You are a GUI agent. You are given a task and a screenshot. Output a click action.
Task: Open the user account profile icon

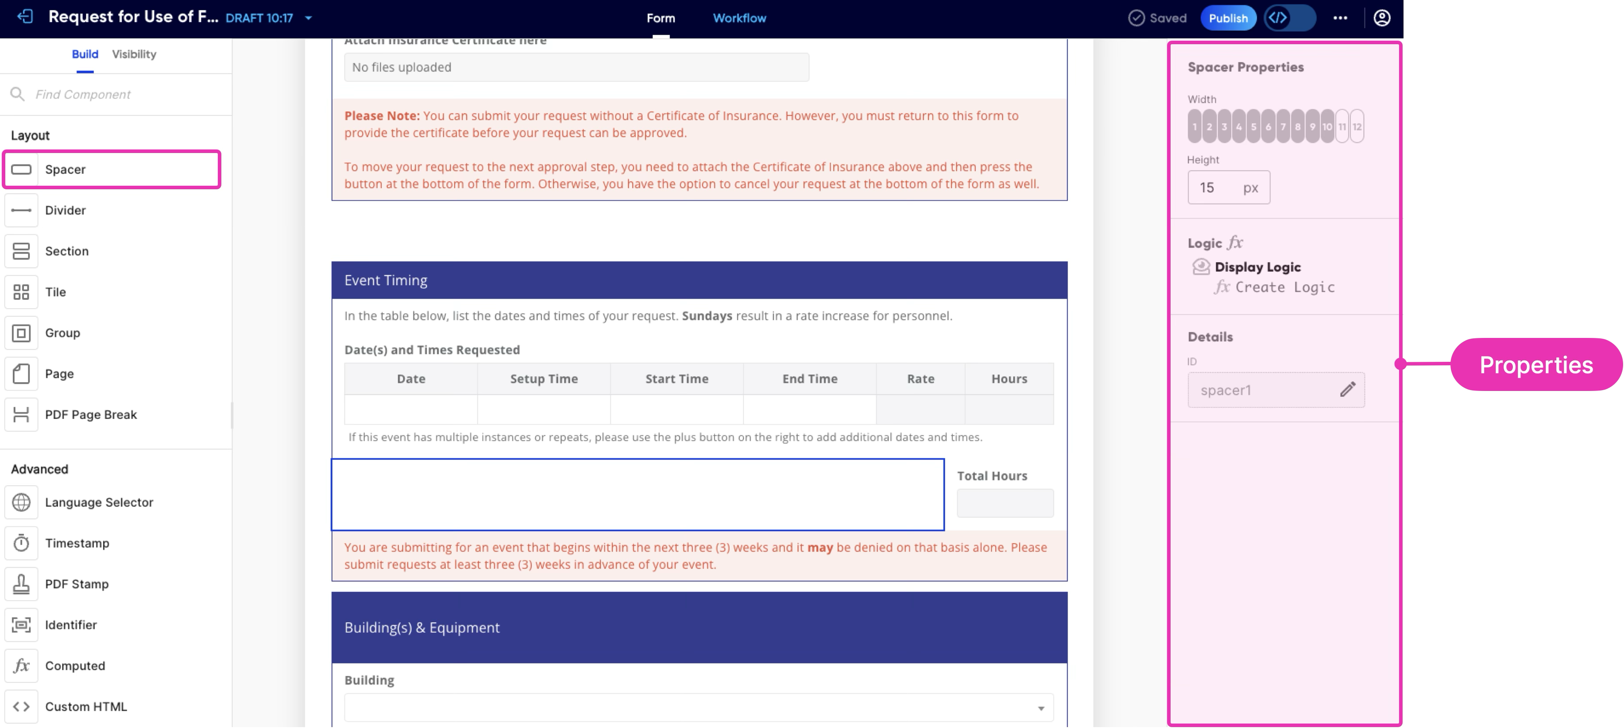[x=1382, y=18]
